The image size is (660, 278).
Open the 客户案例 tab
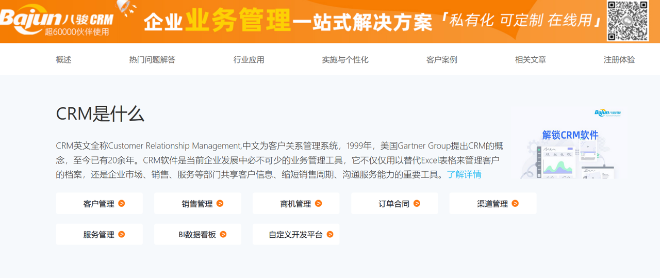441,60
